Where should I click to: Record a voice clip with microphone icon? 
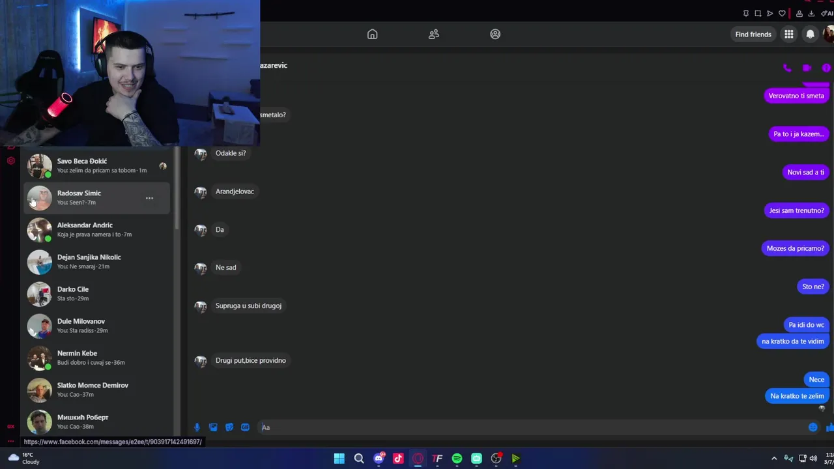point(197,427)
